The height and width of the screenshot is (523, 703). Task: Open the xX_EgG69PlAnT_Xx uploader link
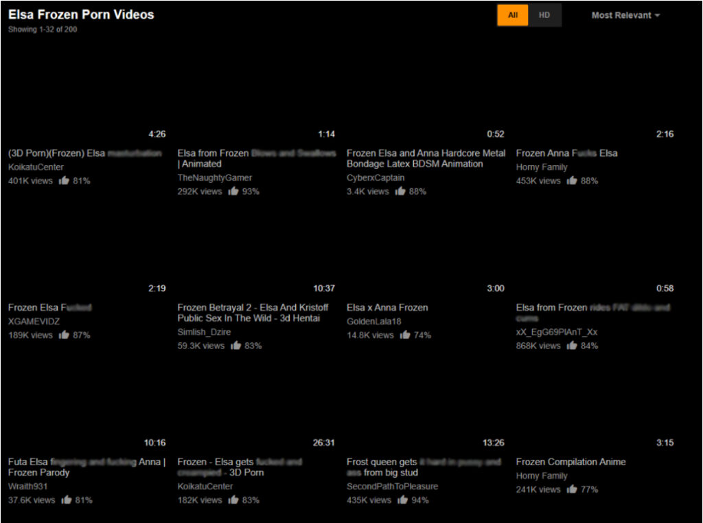(x=556, y=332)
